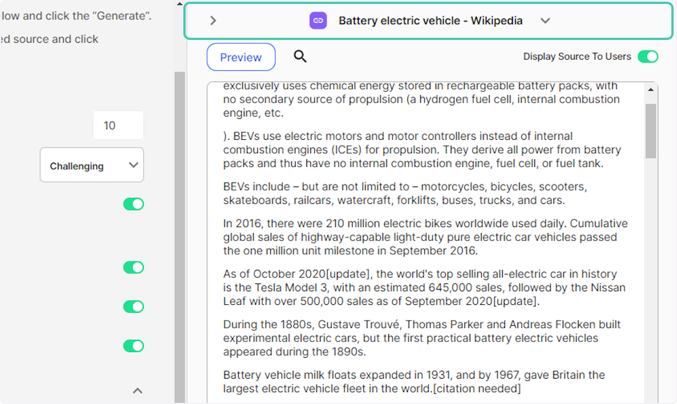Toggle the first green switch below Challenging dropdown
The image size is (677, 404).
[134, 204]
